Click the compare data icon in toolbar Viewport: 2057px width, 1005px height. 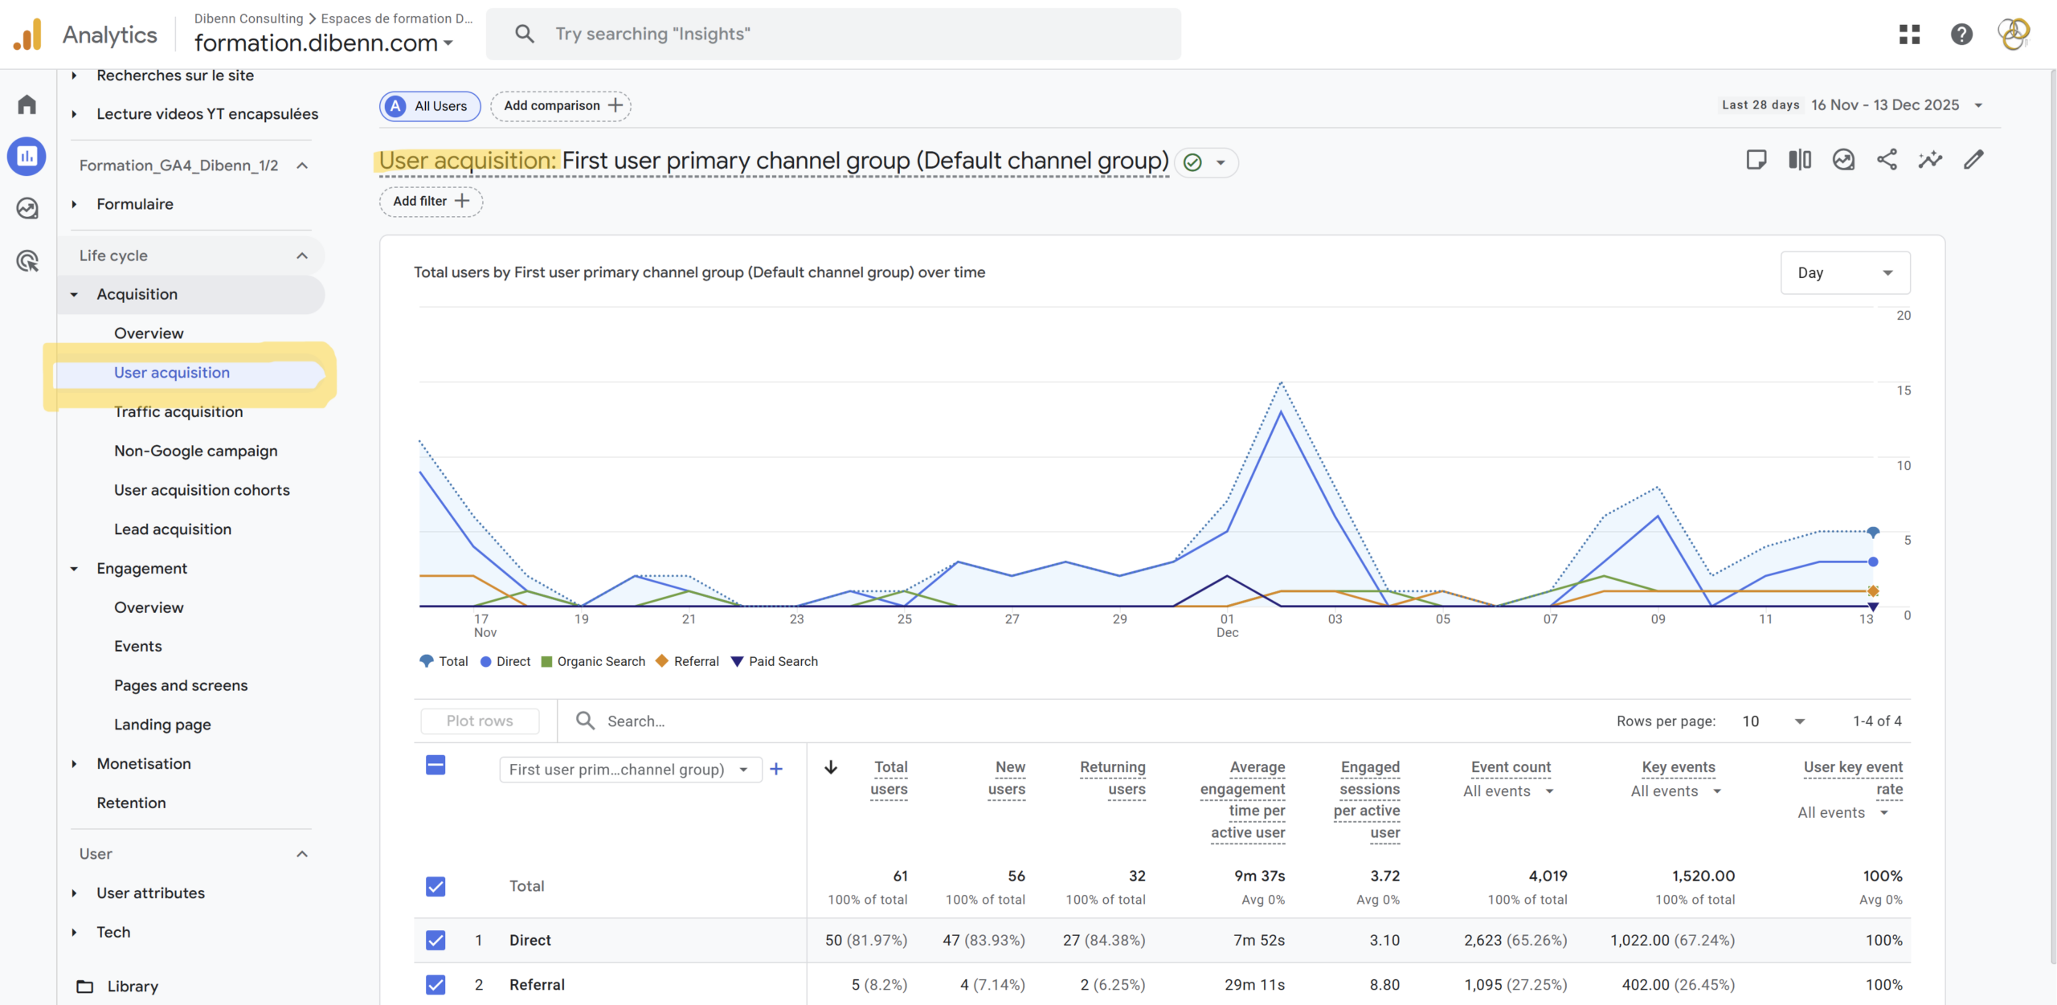(1800, 160)
